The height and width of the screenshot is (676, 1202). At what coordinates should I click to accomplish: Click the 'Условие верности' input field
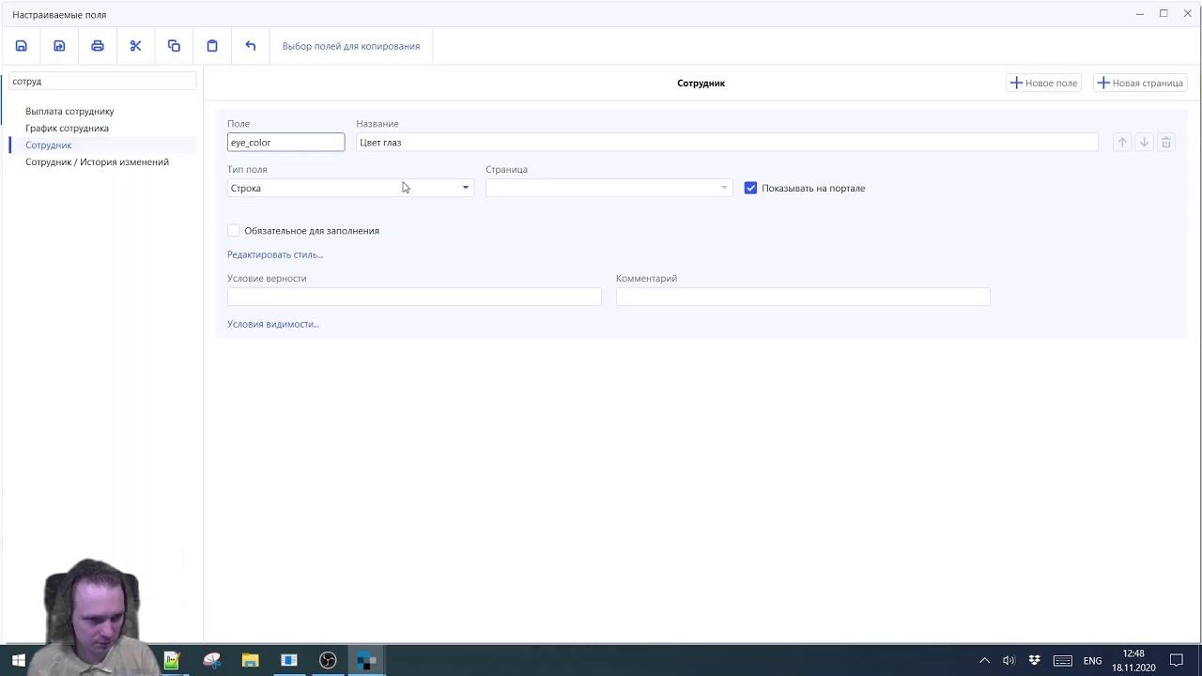click(x=414, y=297)
